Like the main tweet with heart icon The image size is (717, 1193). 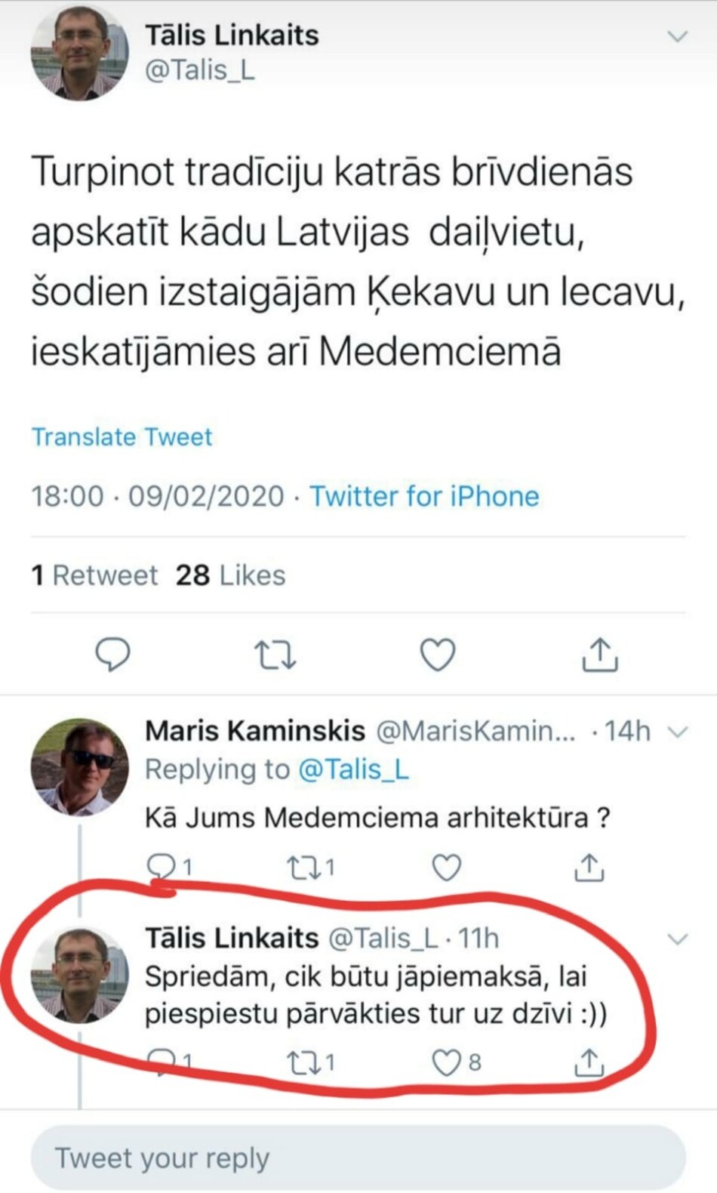pos(437,654)
